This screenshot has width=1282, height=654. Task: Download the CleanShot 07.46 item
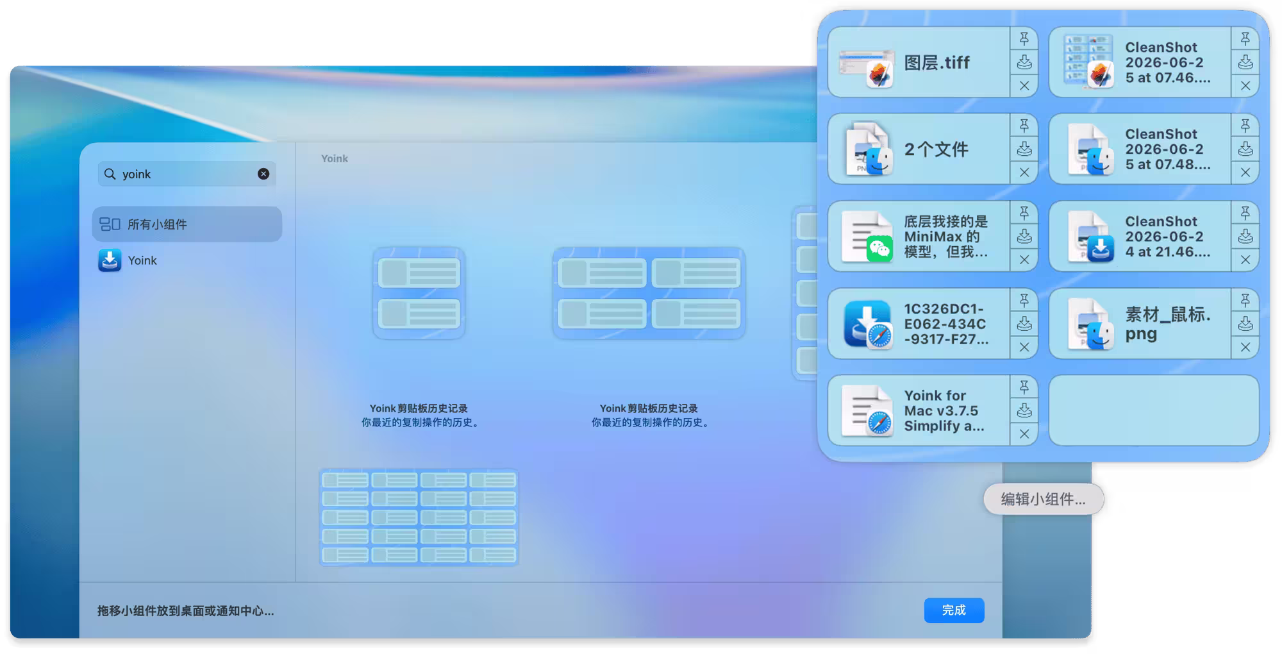coord(1245,62)
